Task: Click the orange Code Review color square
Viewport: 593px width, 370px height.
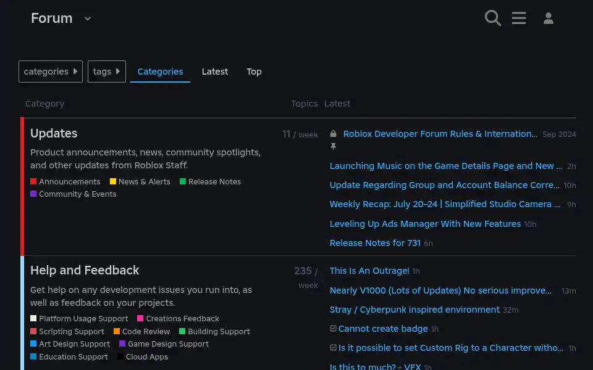Action: pos(117,331)
